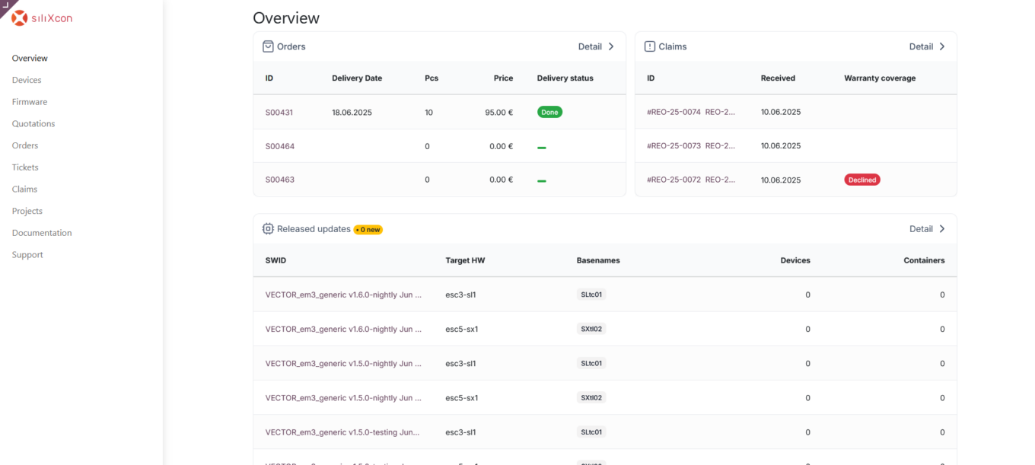Click Target HW column header
The width and height of the screenshot is (1035, 465).
465,260
